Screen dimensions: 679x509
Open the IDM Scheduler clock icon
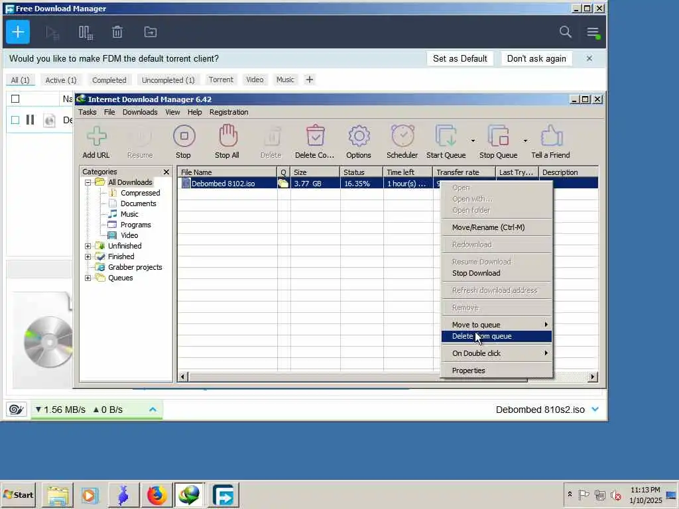(x=402, y=142)
